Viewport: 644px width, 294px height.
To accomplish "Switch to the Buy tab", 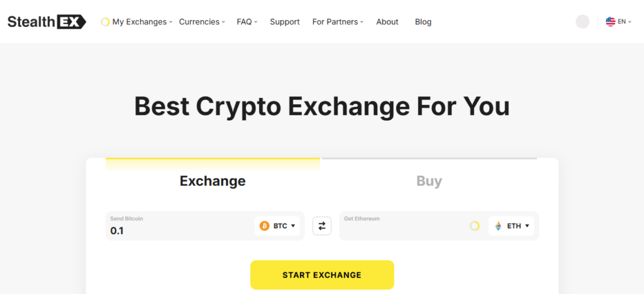I will coord(429,182).
